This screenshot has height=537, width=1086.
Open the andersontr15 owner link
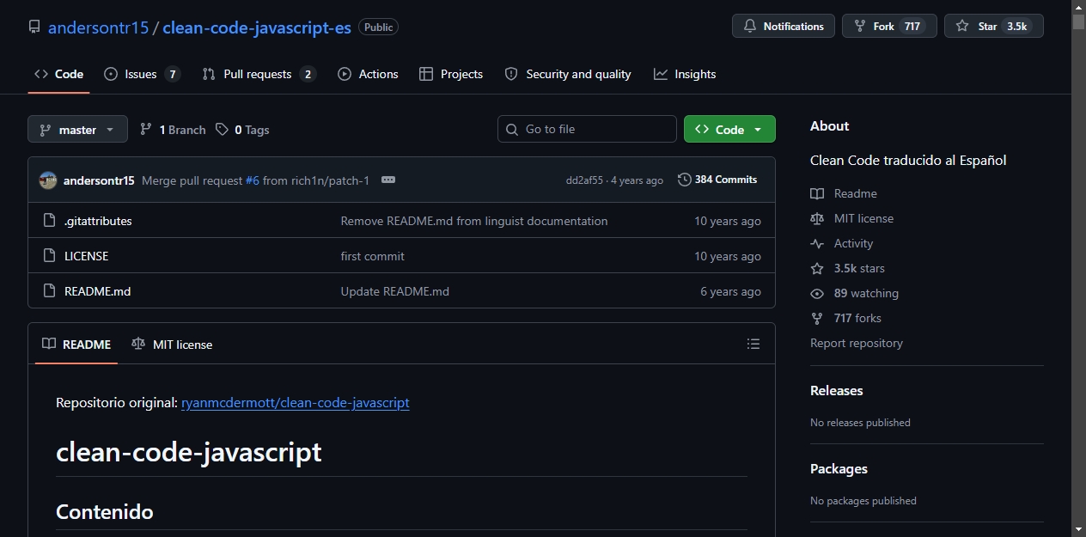[x=99, y=27]
